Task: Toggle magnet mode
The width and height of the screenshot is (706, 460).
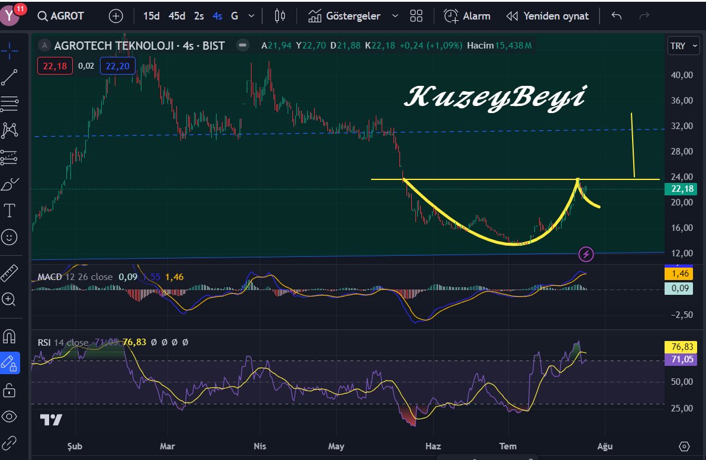Action: [9, 336]
